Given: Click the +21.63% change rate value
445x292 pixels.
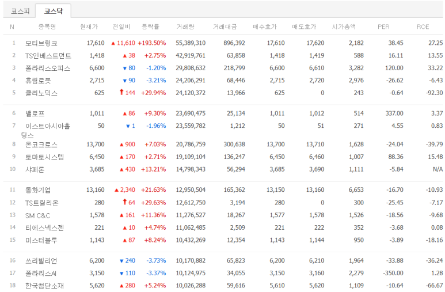Looking at the screenshot, I should tap(154, 190).
